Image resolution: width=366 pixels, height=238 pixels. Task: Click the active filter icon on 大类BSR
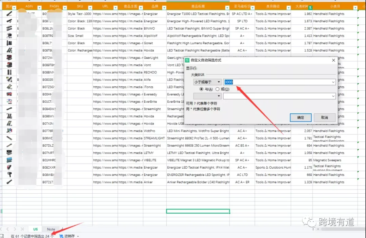[x=310, y=8]
